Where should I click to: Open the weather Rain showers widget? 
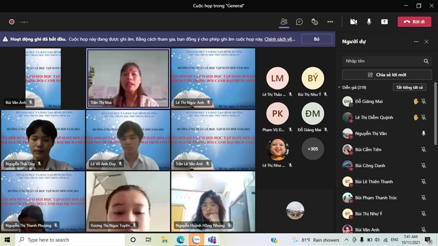(x=316, y=240)
